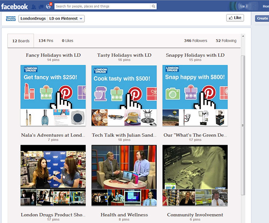Select the 0 Likes tab
The image size is (269, 223).
pos(67,41)
